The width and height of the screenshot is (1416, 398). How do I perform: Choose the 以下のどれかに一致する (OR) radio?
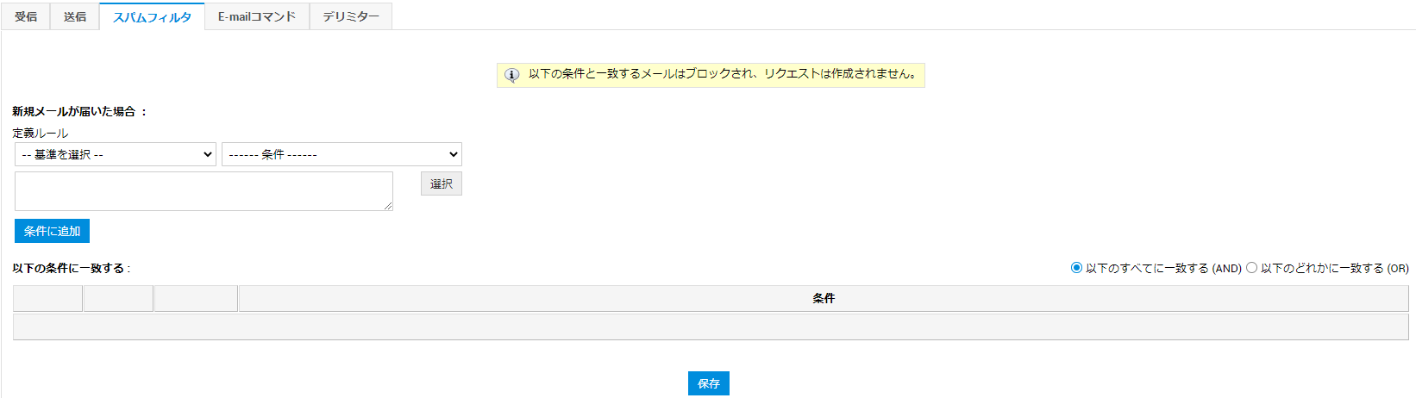1251,268
